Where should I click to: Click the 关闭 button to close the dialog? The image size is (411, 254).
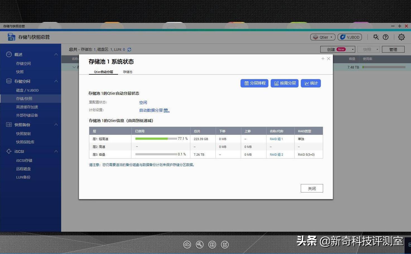coord(312,188)
